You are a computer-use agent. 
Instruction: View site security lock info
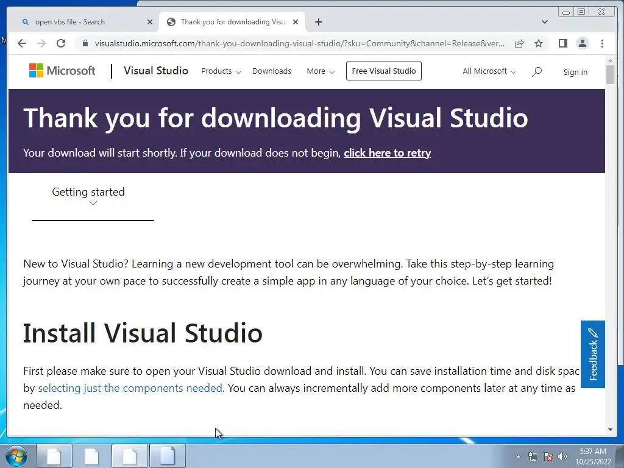pyautogui.click(x=85, y=43)
